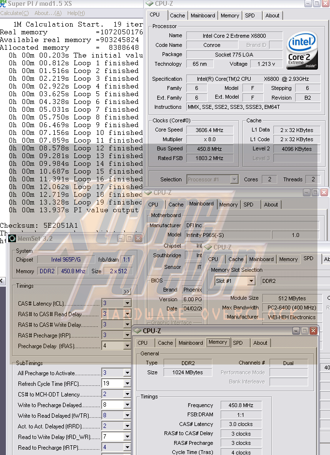This screenshot has width=330, height=455.
Task: Click the Voltage 1.213 v value
Action: coord(266,64)
